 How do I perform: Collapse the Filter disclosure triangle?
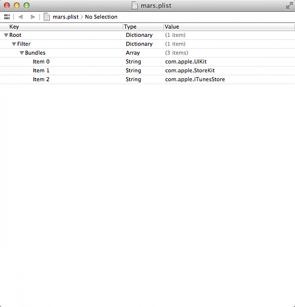[x=14, y=44]
